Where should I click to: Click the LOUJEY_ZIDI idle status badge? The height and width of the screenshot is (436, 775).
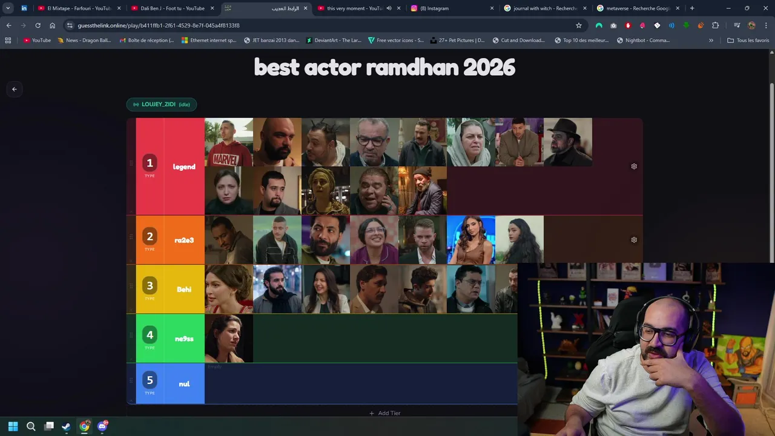pyautogui.click(x=162, y=104)
